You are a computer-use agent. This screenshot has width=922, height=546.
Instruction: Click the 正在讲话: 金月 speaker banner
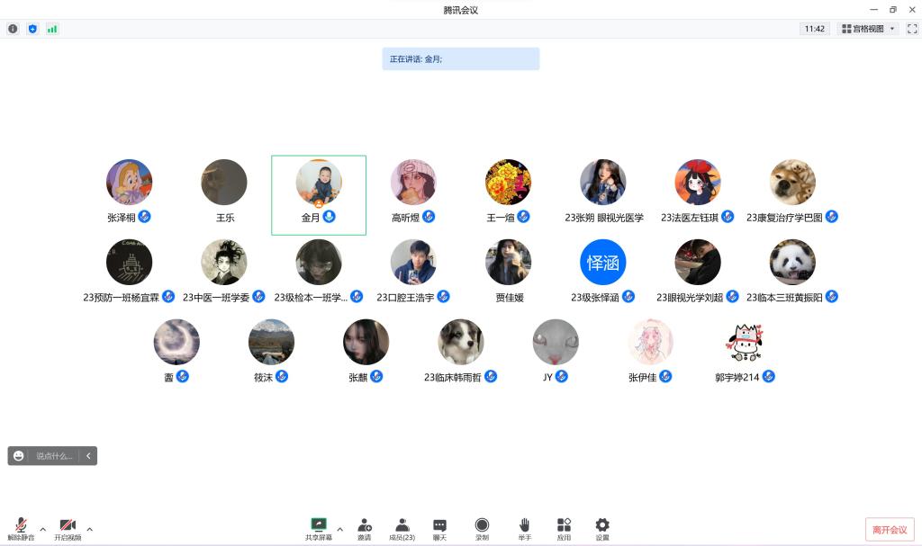click(x=461, y=58)
